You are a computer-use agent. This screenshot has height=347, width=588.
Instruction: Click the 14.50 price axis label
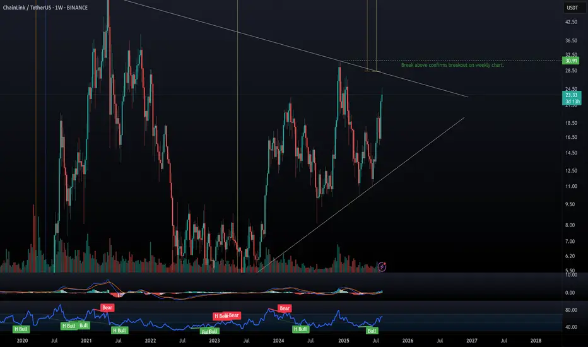(571, 153)
